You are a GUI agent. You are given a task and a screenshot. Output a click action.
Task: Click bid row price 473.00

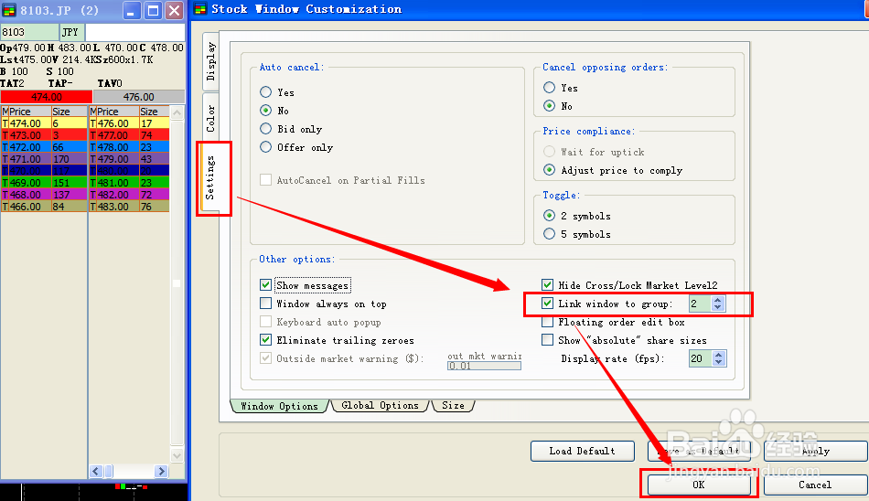click(25, 135)
